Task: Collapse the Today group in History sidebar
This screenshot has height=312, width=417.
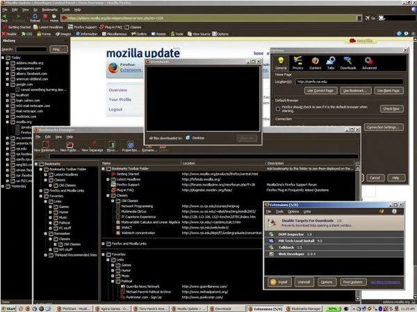Action: [3, 58]
